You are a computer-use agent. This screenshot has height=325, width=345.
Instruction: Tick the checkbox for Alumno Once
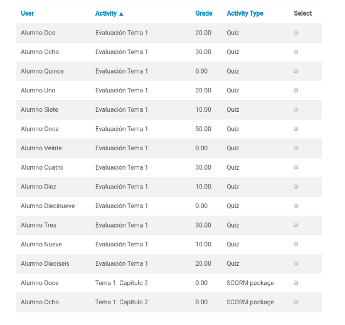coord(296,129)
